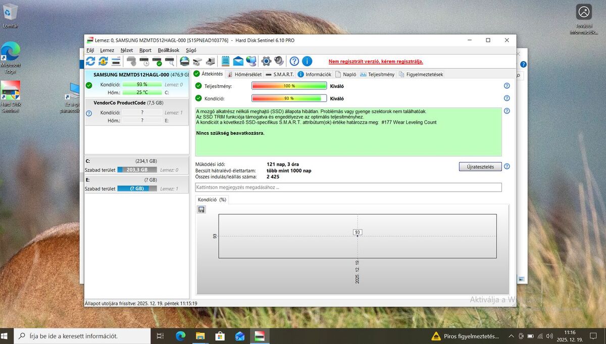Select the E: drive partition entry
Image resolution: width=606 pixels, height=344 pixels.
(137, 184)
